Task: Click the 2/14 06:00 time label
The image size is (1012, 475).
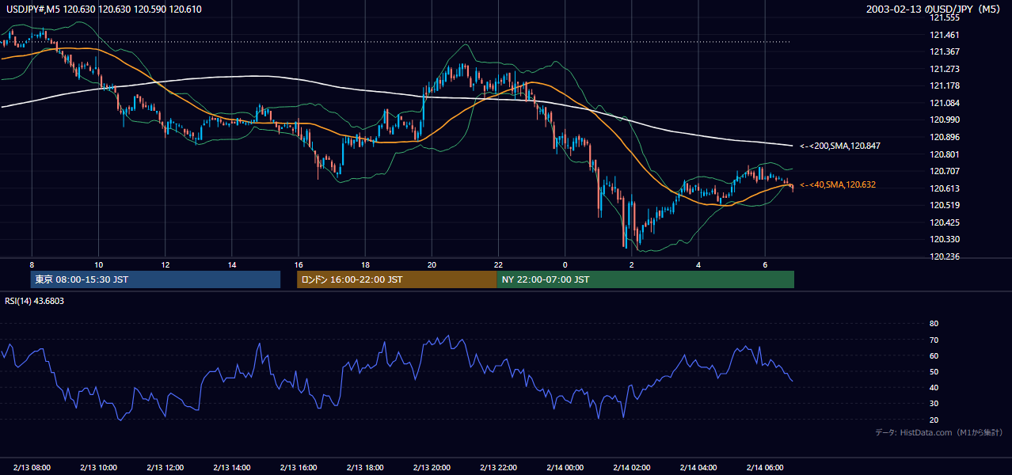Action: (x=765, y=467)
